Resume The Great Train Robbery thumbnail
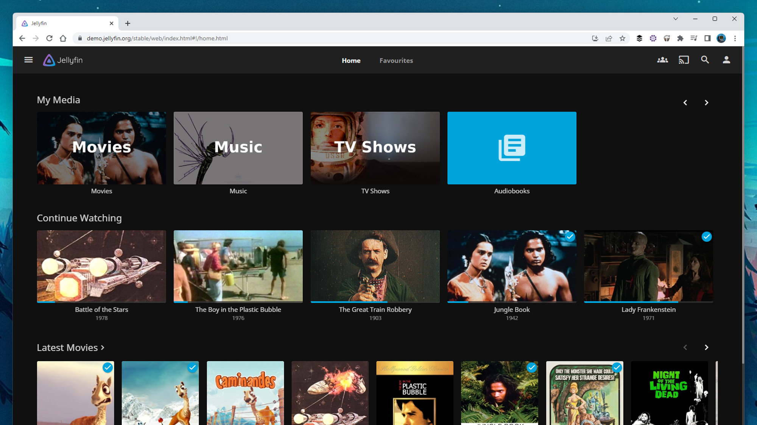The height and width of the screenshot is (425, 757). tap(375, 266)
